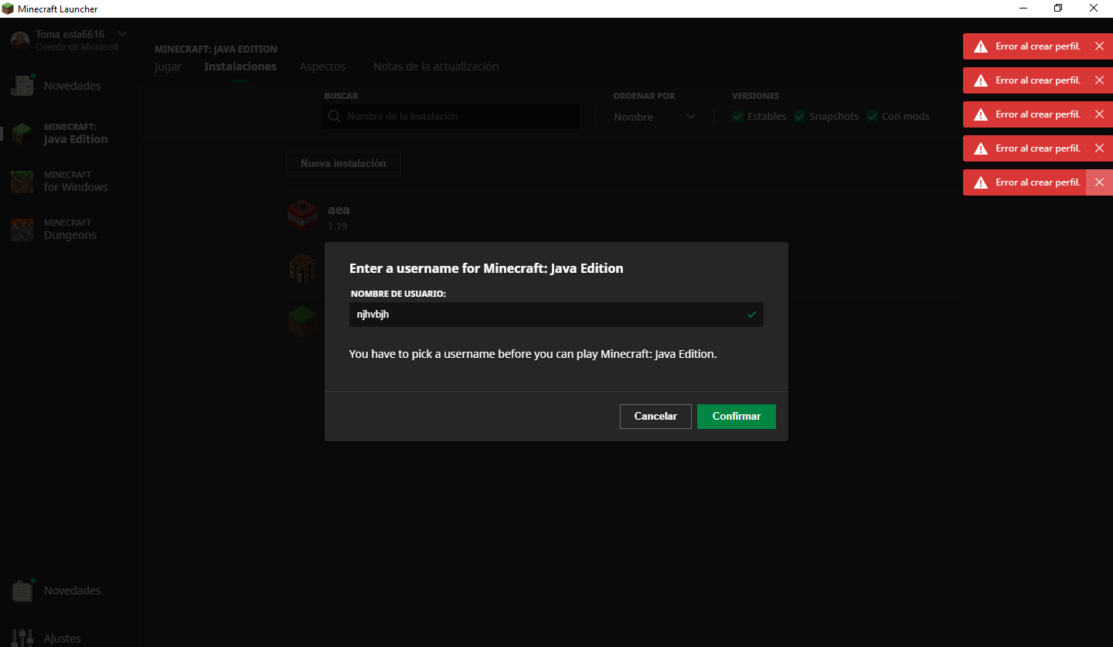Select the aea installation TNT icon
This screenshot has height=647, width=1113.
click(302, 216)
